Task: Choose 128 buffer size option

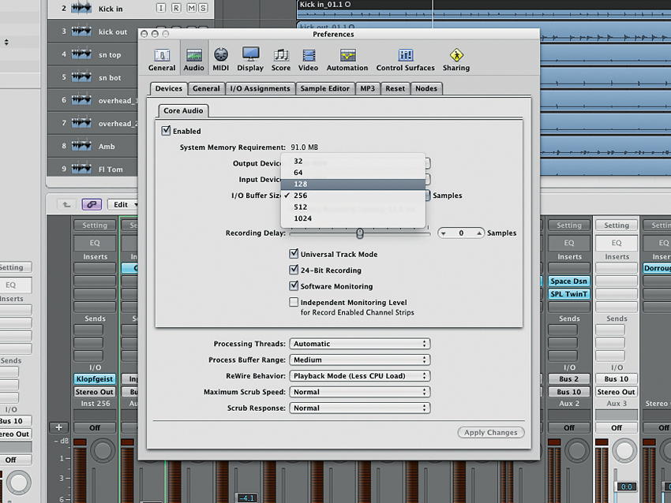Action: pos(353,184)
